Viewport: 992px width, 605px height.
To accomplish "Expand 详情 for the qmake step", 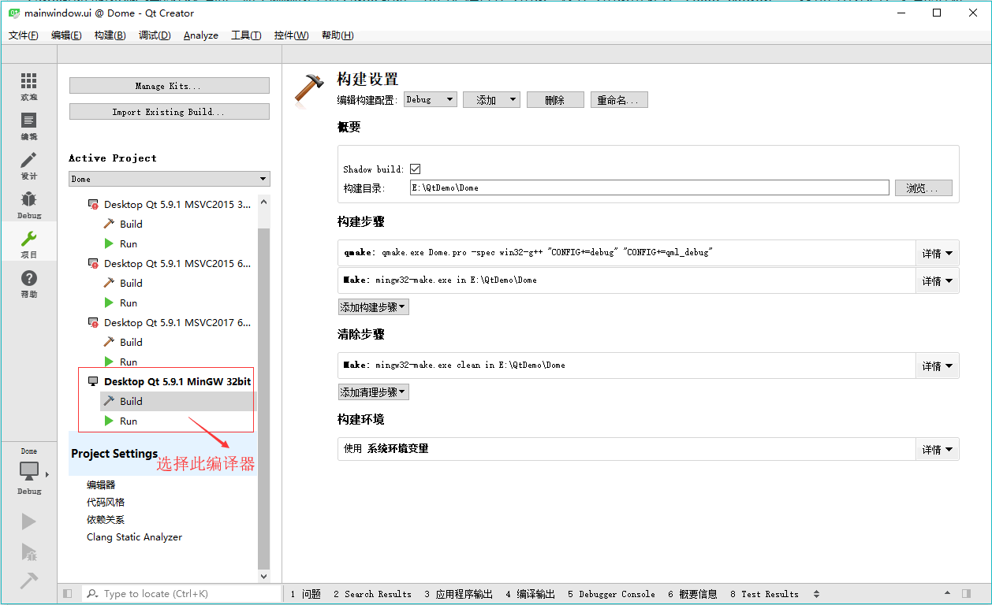I will point(938,254).
